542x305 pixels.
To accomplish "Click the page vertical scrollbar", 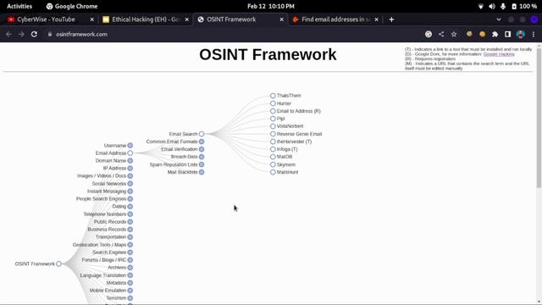I will pyautogui.click(x=539, y=118).
